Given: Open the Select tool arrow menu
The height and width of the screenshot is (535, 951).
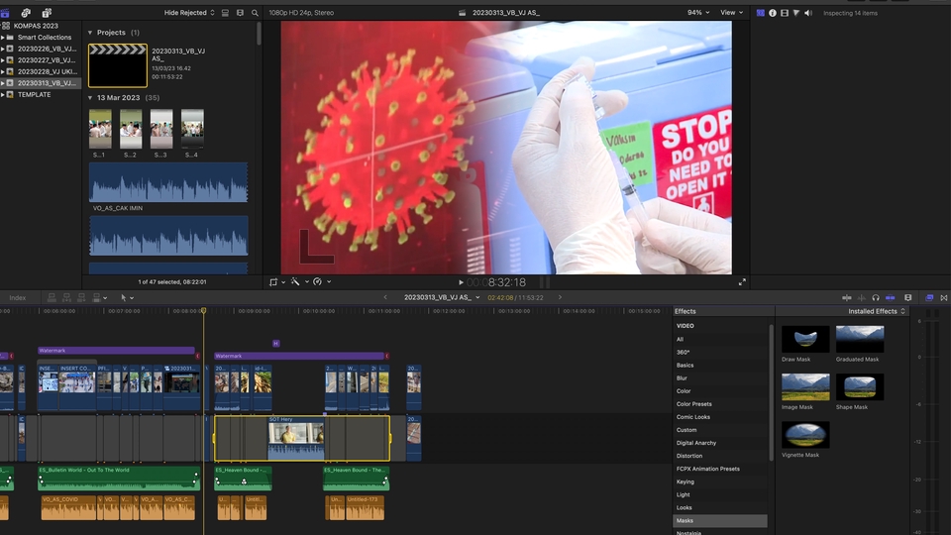Looking at the screenshot, I should (x=127, y=298).
